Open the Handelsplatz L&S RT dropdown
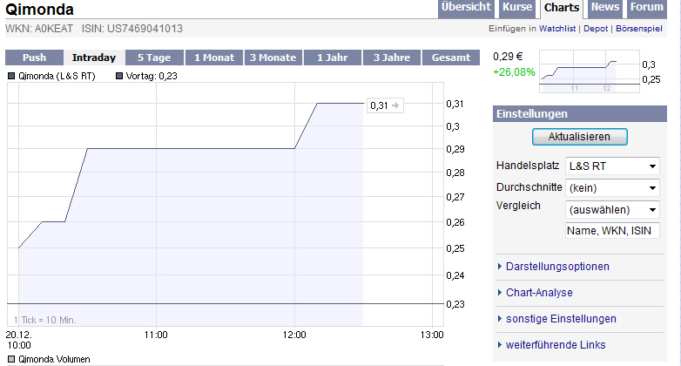 [x=612, y=166]
